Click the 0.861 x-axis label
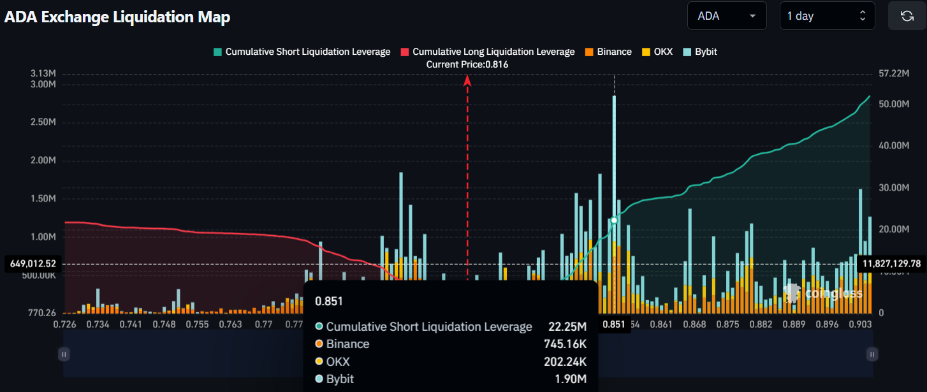 [x=661, y=324]
